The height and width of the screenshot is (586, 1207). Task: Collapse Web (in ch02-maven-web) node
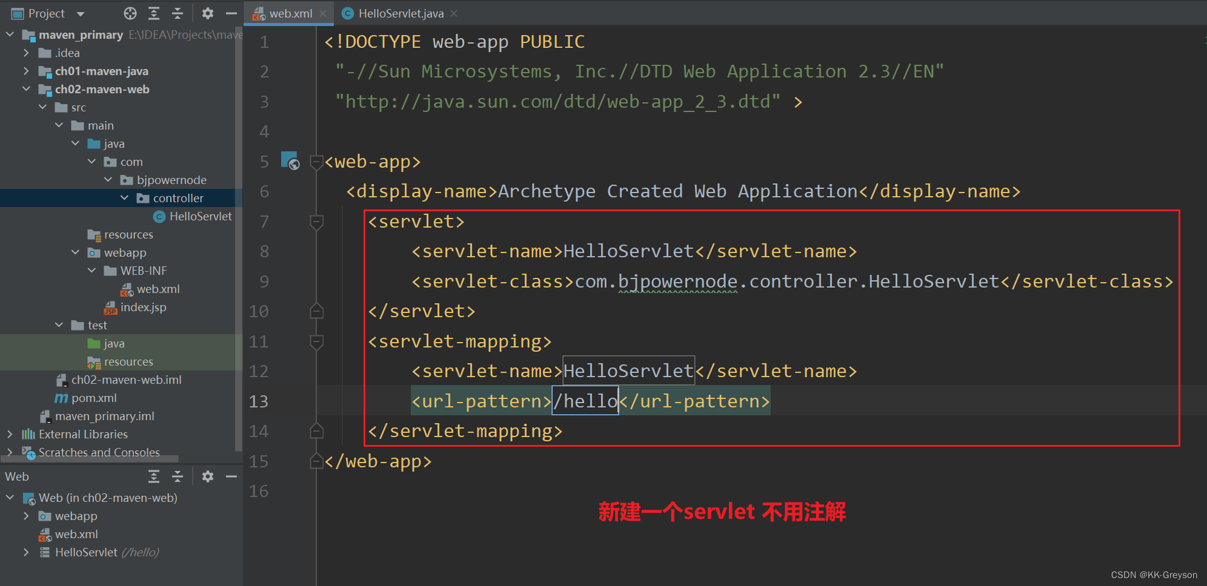pos(10,498)
